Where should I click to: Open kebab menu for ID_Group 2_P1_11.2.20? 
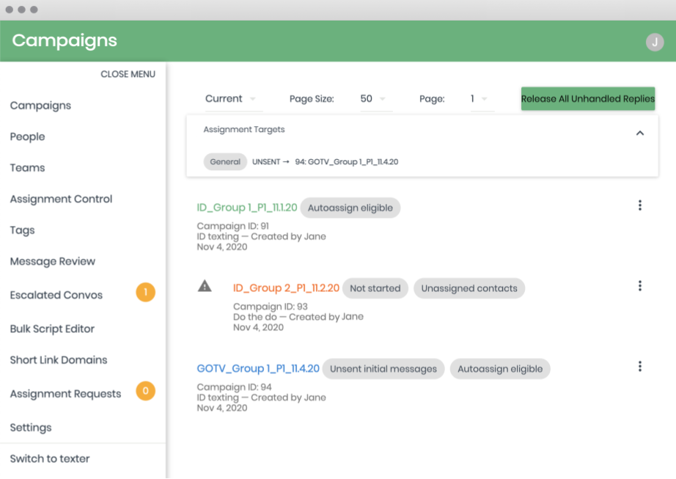tap(639, 286)
